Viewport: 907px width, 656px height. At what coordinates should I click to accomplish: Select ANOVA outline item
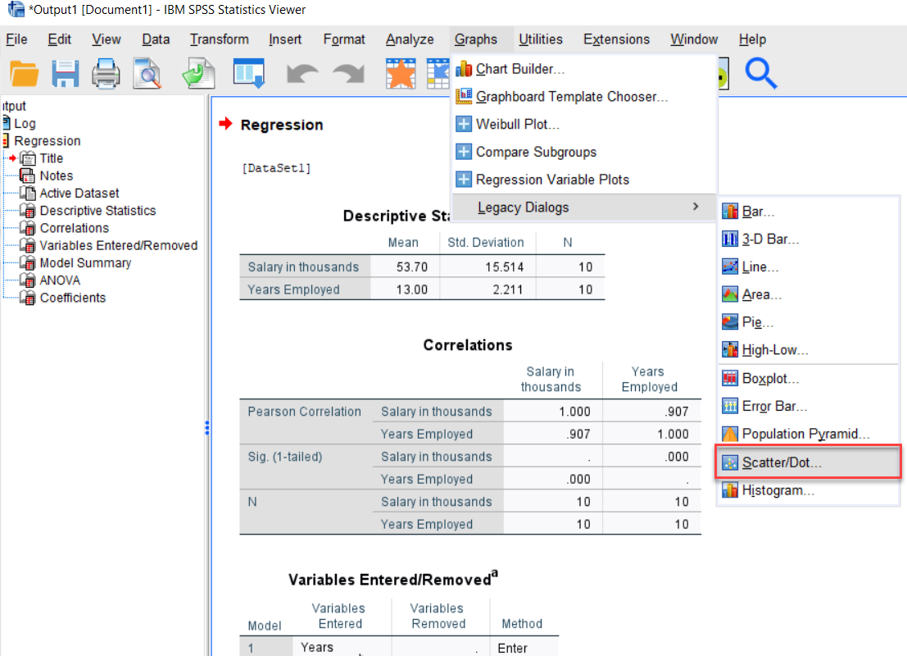(60, 280)
